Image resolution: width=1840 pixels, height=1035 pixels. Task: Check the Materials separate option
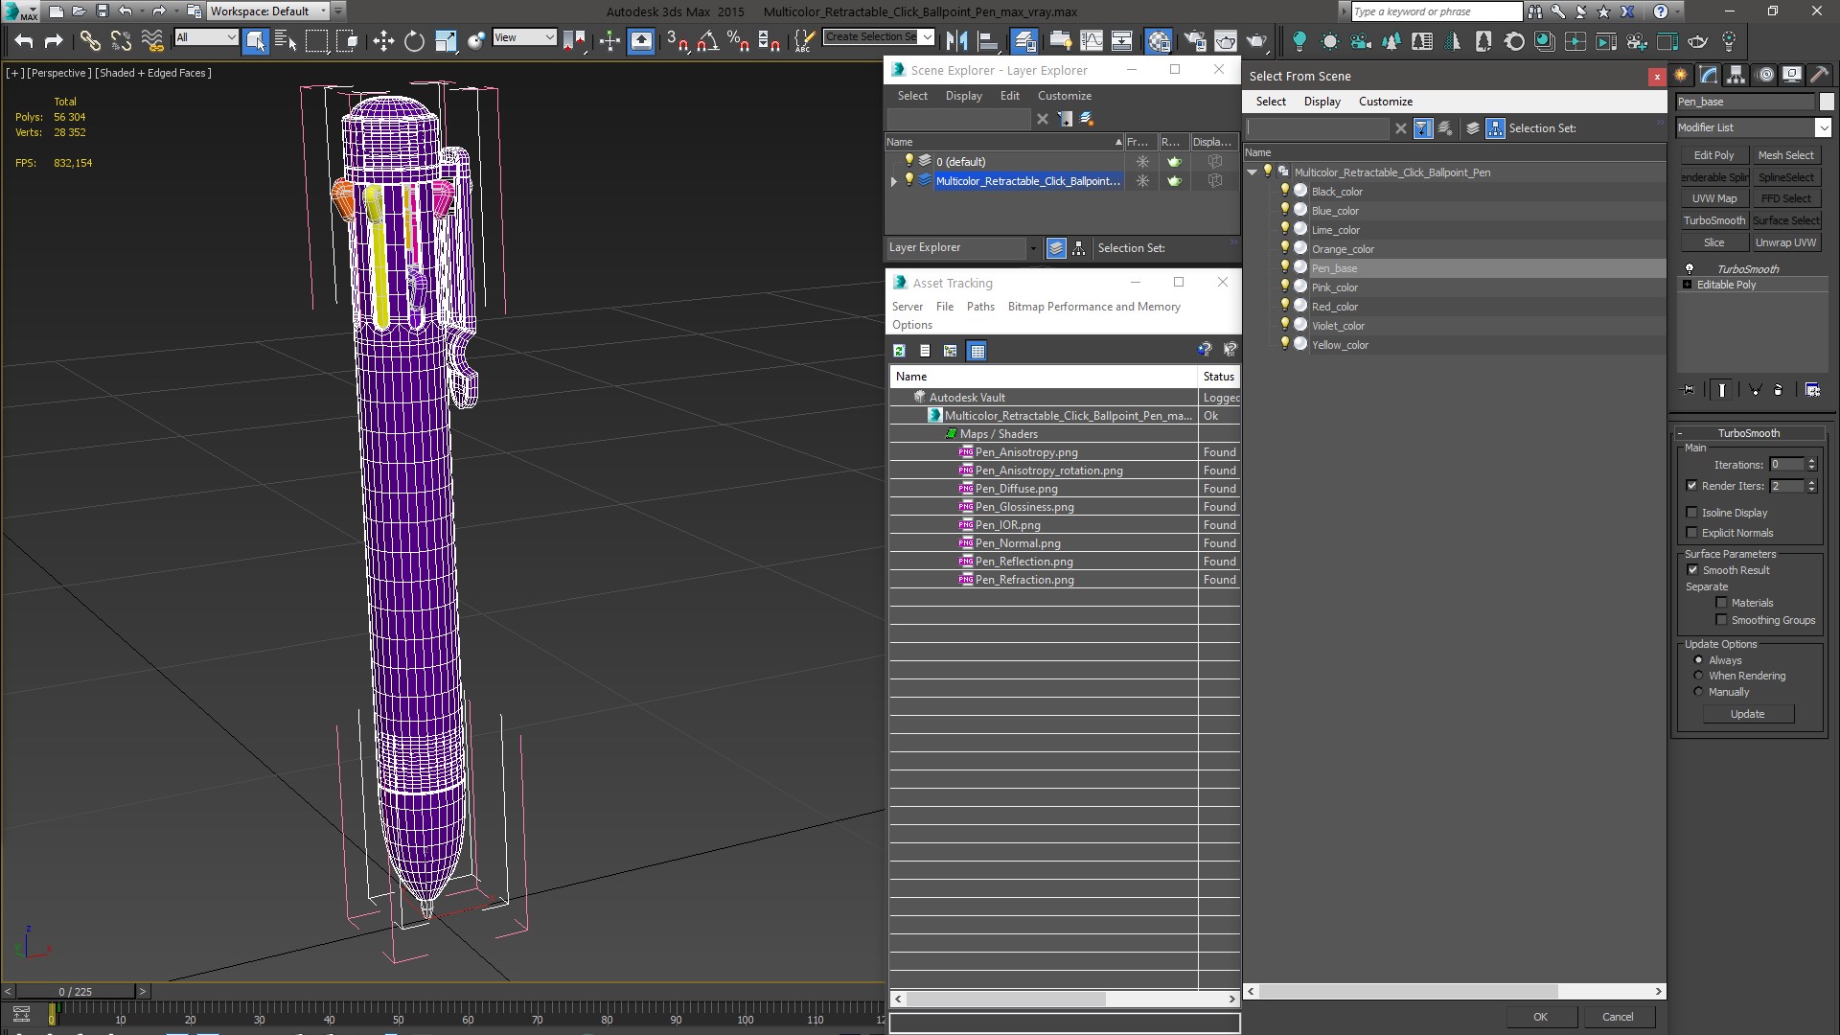pyautogui.click(x=1721, y=603)
